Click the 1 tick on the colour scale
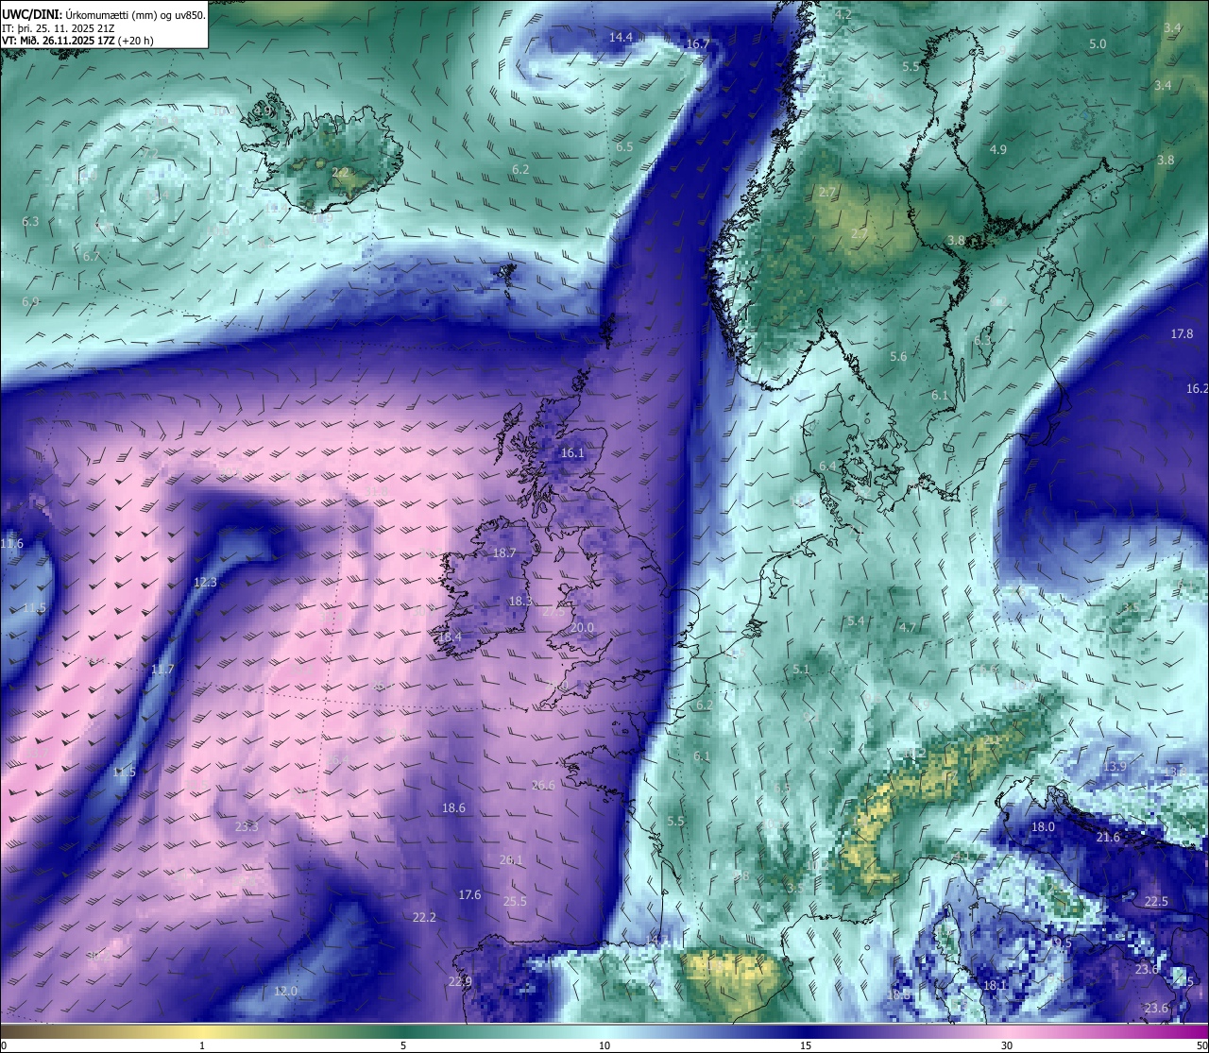1209x1053 pixels. click(202, 1045)
